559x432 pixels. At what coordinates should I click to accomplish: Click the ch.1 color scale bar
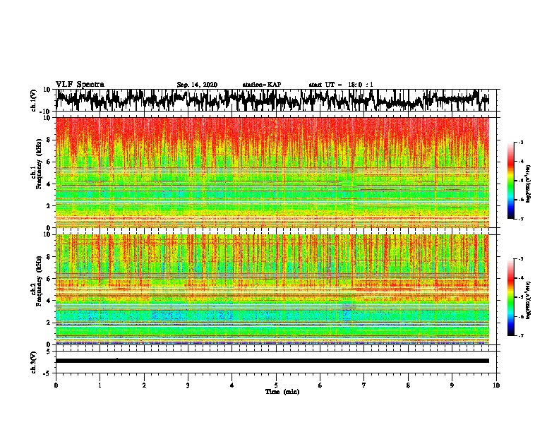click(510, 181)
